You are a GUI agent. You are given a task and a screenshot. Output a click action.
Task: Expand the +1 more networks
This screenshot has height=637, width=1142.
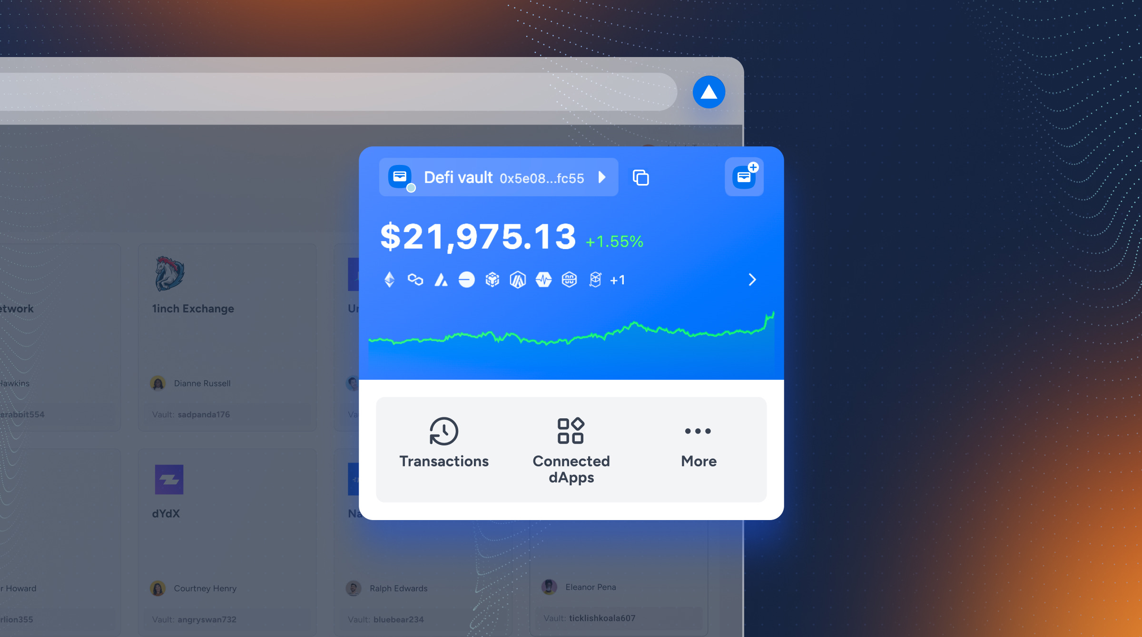click(617, 280)
